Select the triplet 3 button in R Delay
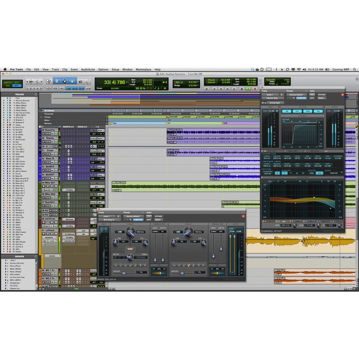The height and width of the screenshot is (359, 359). 199,265
